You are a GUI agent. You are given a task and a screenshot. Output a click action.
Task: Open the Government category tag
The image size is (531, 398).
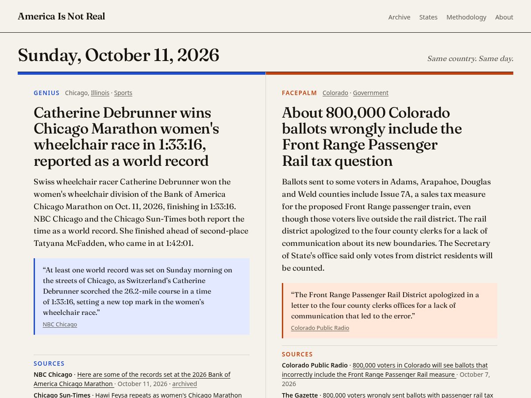pos(371,93)
